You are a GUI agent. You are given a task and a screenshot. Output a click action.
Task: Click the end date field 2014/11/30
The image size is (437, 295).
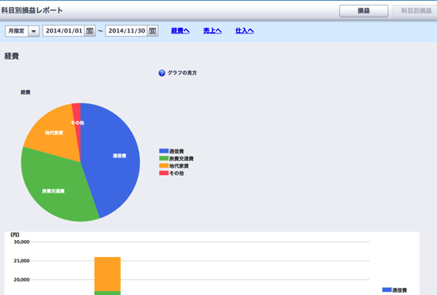pyautogui.click(x=126, y=31)
